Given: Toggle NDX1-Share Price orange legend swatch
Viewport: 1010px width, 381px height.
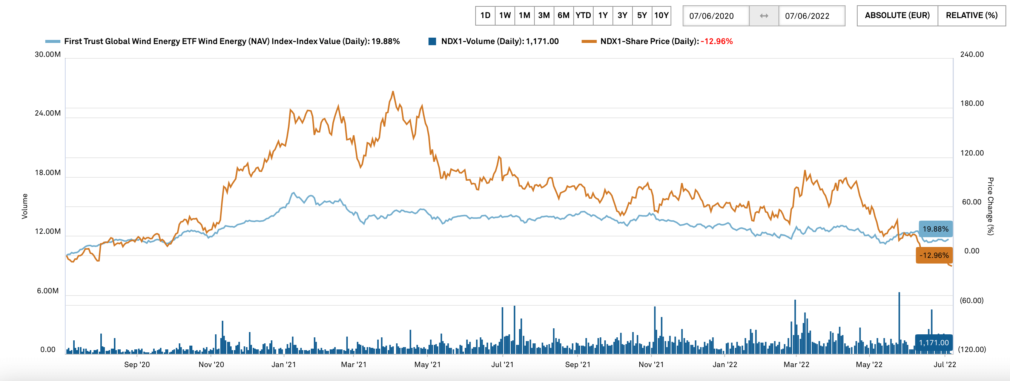Looking at the screenshot, I should [589, 41].
